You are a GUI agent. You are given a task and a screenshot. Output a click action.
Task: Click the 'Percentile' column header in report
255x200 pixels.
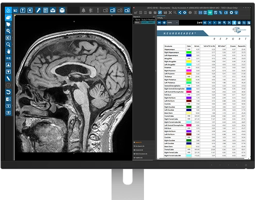241,46
